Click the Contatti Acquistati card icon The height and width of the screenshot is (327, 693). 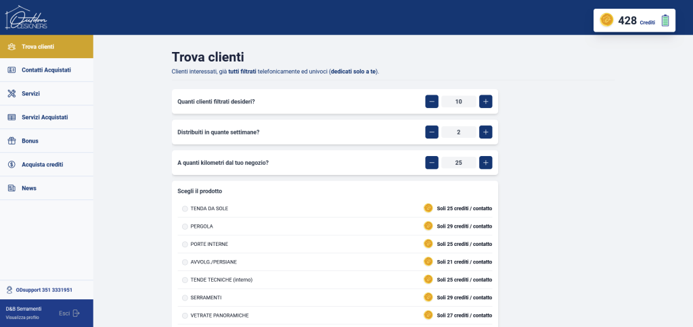(x=12, y=70)
